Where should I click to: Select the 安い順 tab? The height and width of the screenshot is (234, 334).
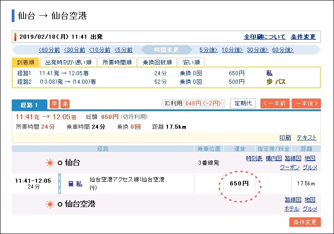[x=191, y=62]
